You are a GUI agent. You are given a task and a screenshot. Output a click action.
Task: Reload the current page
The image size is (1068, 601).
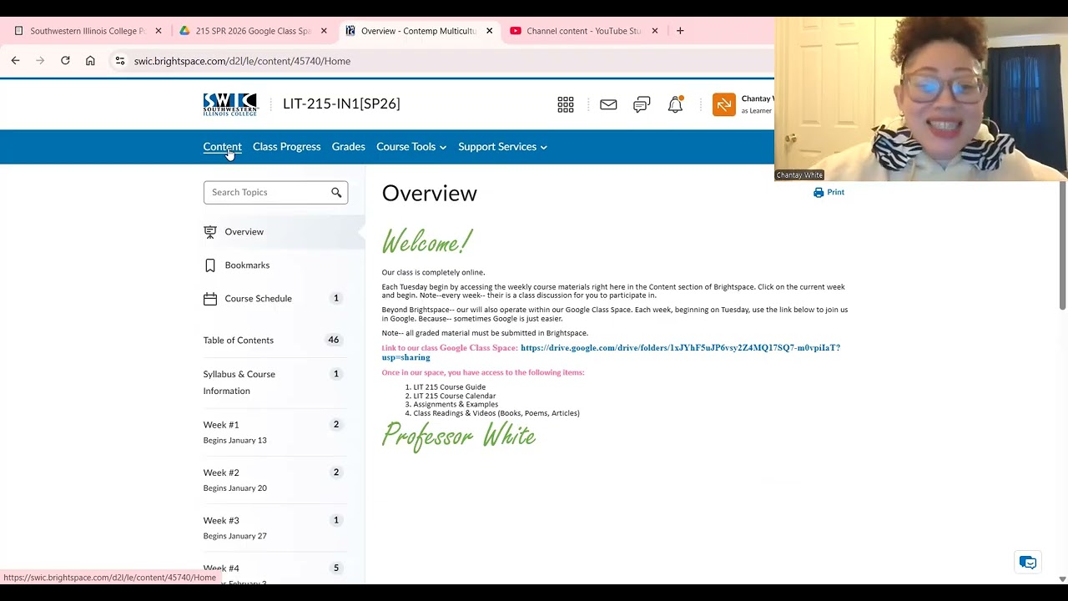pyautogui.click(x=65, y=60)
